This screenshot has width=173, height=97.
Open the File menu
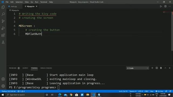click(x=7, y=2)
